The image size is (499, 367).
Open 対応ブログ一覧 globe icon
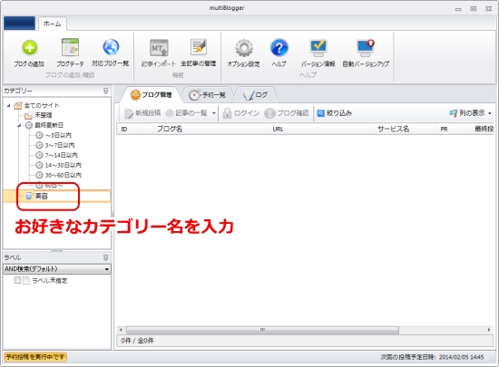coord(111,47)
